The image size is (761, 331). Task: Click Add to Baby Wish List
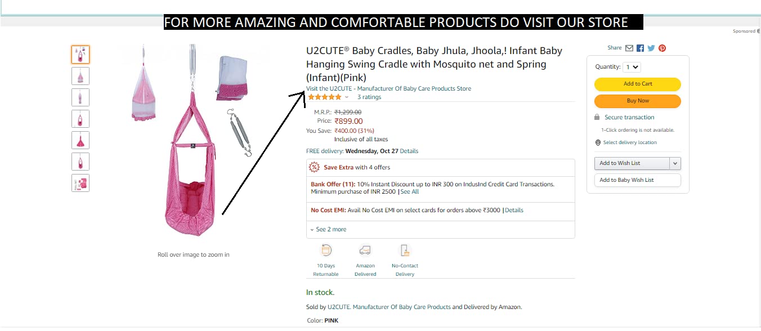coord(637,180)
